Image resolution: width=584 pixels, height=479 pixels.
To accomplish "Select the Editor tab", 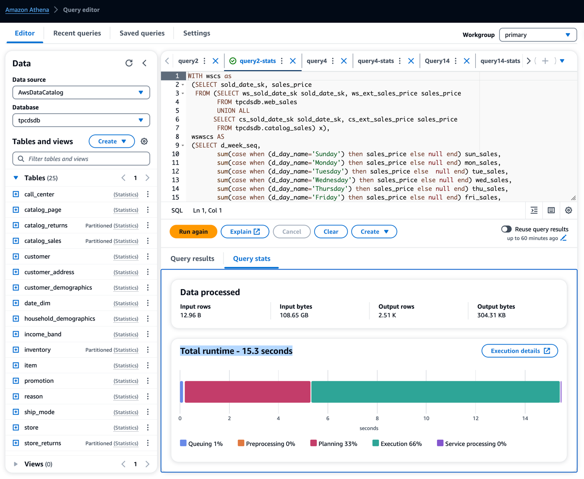I will tap(25, 33).
